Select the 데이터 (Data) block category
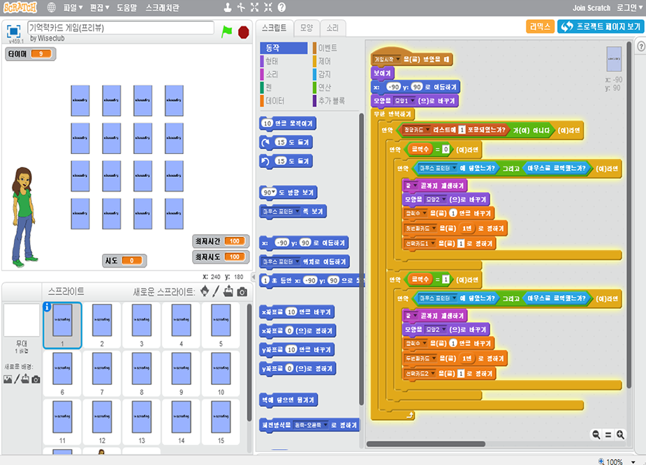646x465 pixels. [x=275, y=100]
